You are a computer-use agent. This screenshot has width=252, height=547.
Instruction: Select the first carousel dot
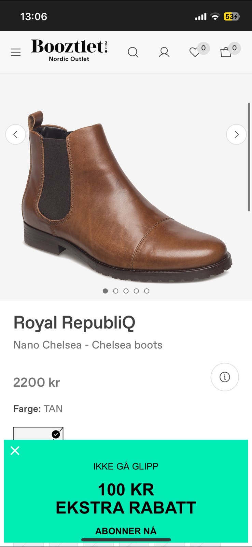[105, 291]
